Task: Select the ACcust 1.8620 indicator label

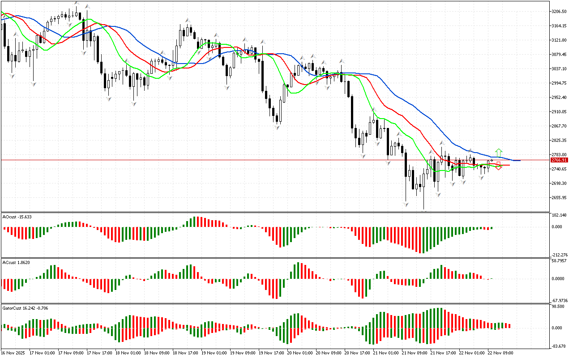Action: click(x=17, y=262)
